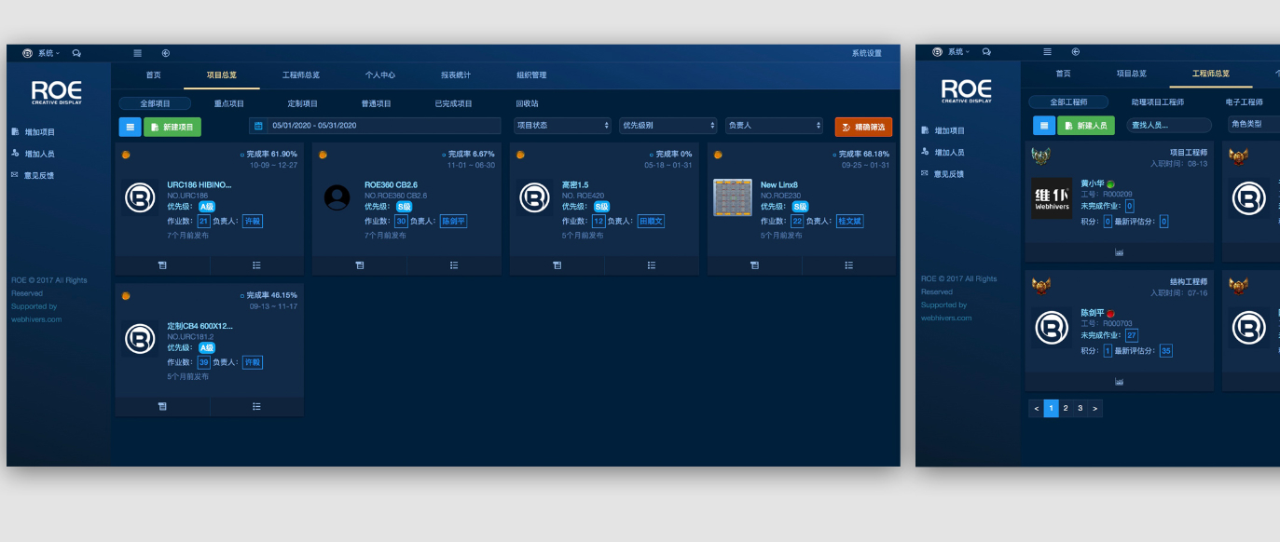Screen dimensions: 1280x542
Task: Click the chart icon under 黄小华 engineer card
Action: coord(1119,252)
